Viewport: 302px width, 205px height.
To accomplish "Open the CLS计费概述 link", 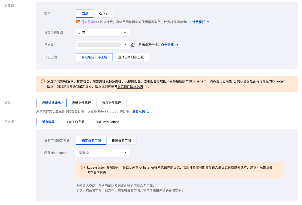I will 196,22.
